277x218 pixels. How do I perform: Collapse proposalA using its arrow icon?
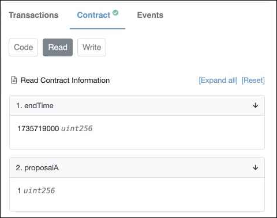(256, 167)
